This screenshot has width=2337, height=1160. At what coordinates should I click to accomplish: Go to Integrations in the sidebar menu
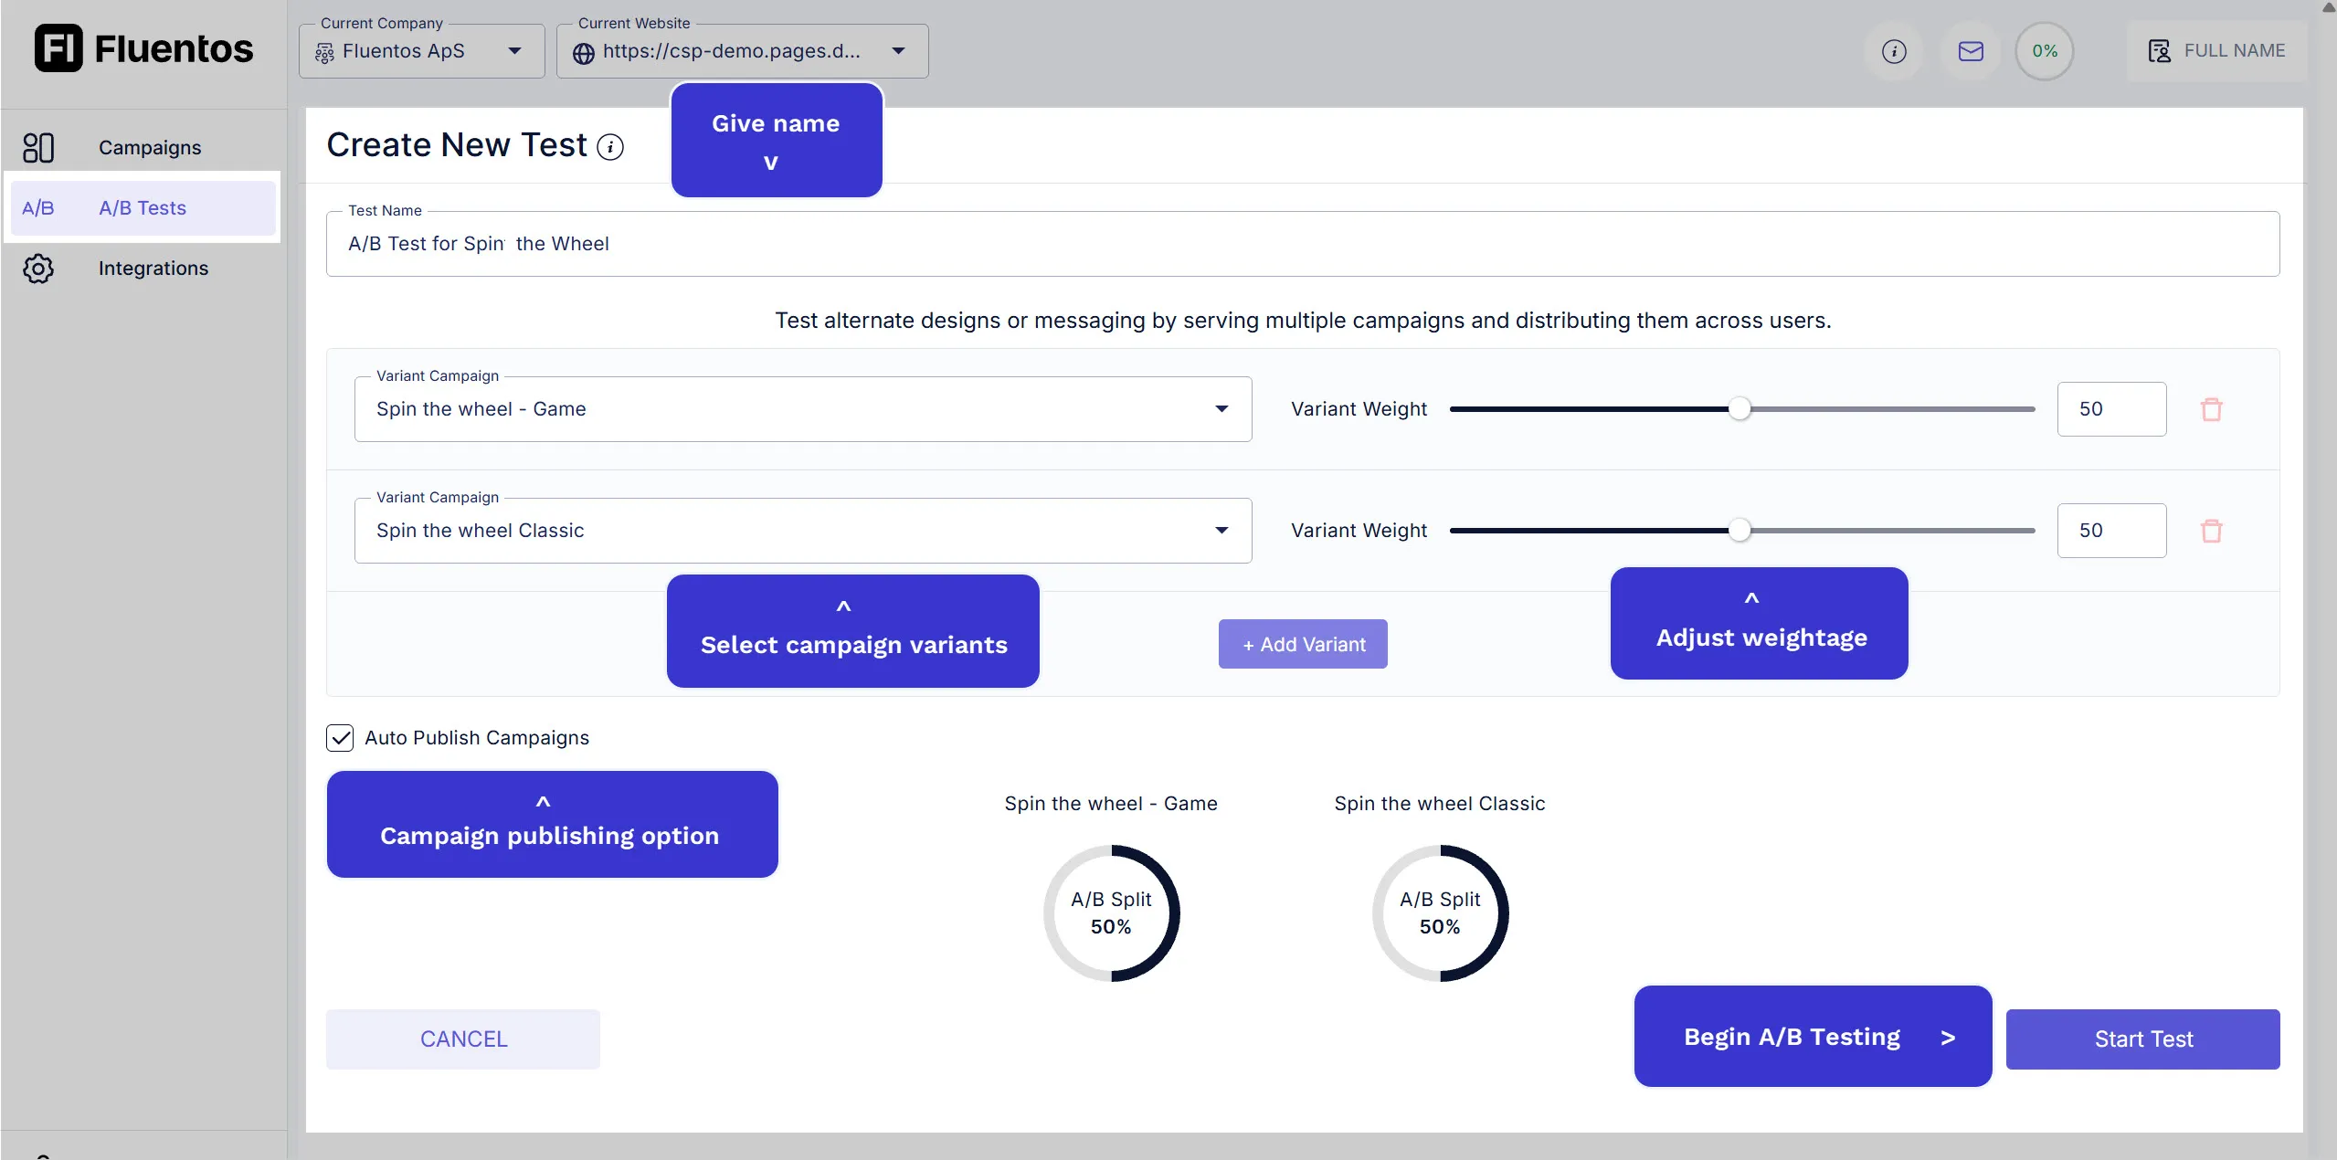153,268
